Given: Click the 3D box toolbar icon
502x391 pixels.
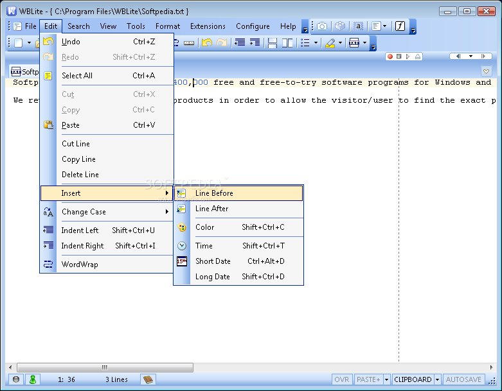Looking at the screenshot, I should click(340, 26).
